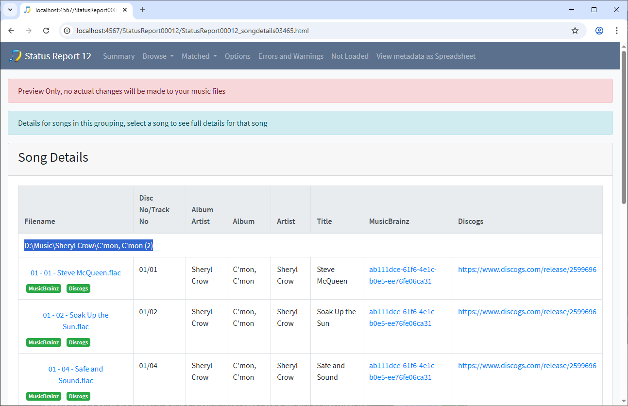
Task: Reload the page with the refresh icon
Action: click(x=46, y=31)
